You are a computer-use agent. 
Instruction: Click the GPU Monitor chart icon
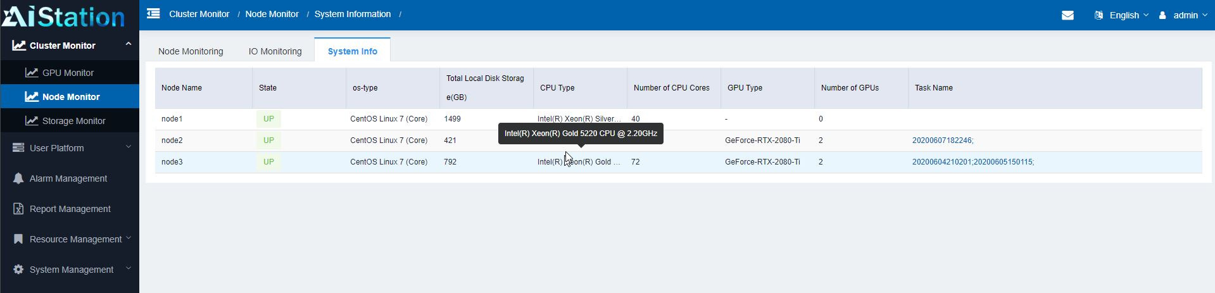(x=32, y=73)
